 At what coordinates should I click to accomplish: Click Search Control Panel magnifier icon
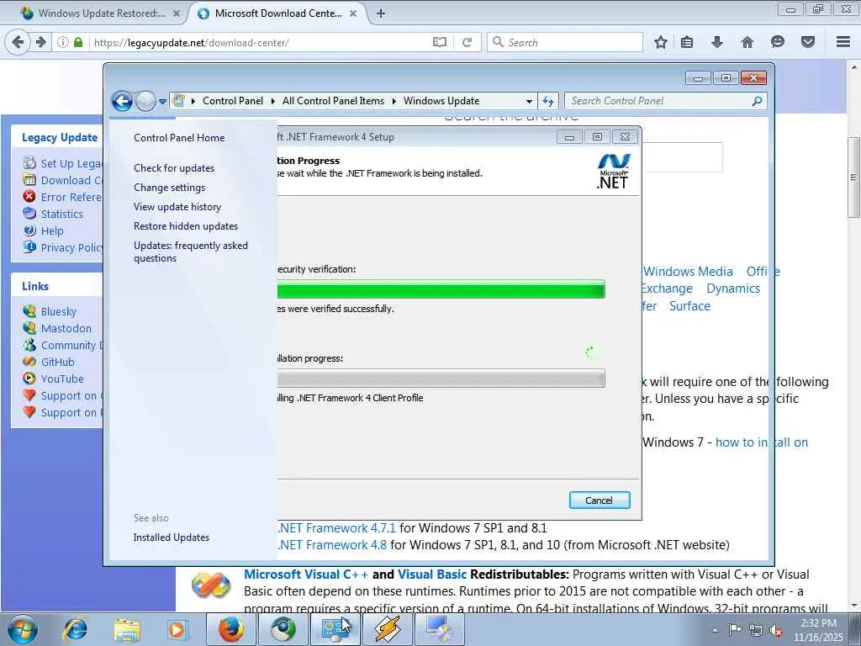(758, 101)
